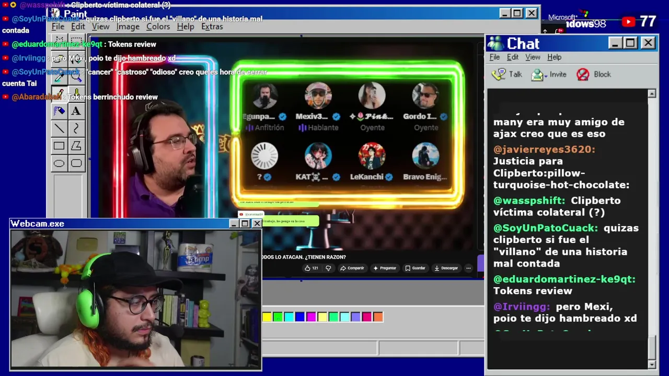669x376 pixels.
Task: Pick the dark blue color swatch
Action: (x=299, y=316)
